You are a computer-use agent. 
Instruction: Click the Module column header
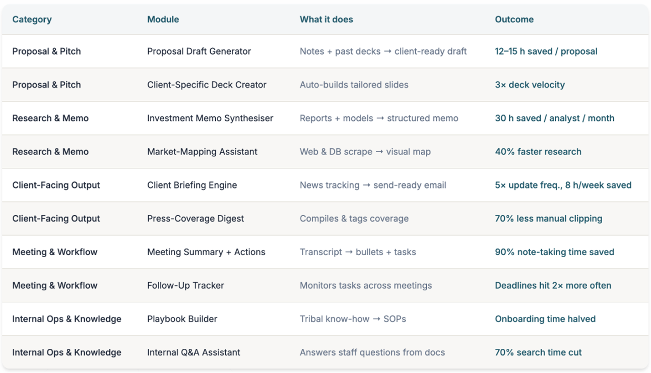(163, 20)
